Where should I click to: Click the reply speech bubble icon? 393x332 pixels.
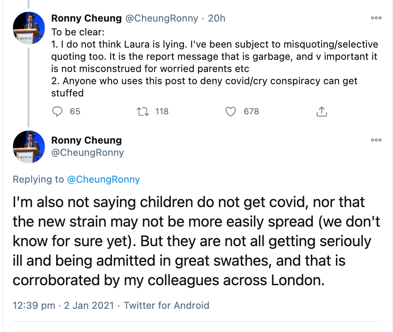pyautogui.click(x=58, y=111)
